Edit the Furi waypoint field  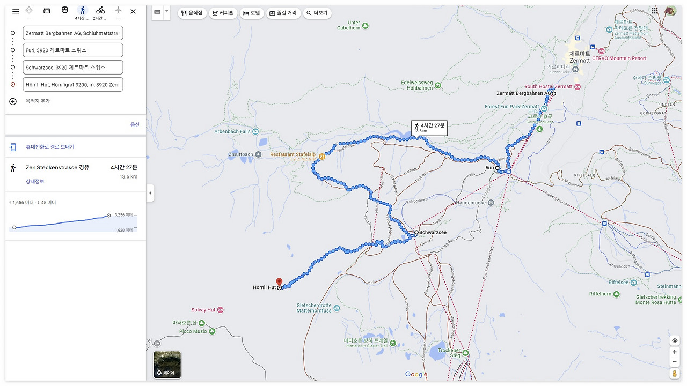point(73,50)
